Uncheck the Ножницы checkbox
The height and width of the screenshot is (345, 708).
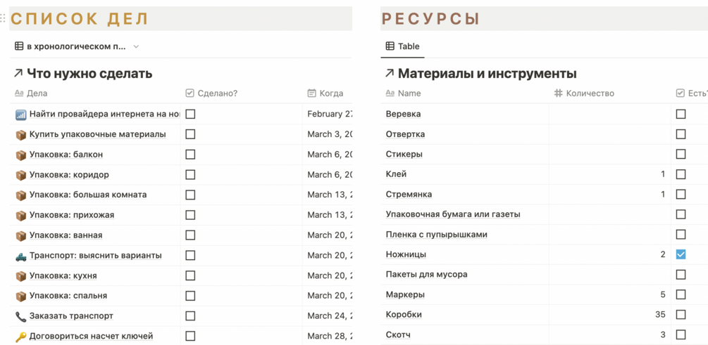tap(681, 254)
